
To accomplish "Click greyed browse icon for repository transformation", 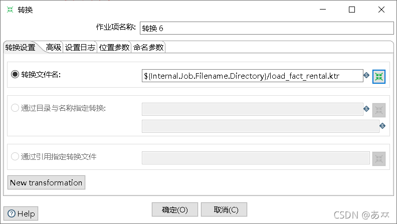I will [x=379, y=110].
